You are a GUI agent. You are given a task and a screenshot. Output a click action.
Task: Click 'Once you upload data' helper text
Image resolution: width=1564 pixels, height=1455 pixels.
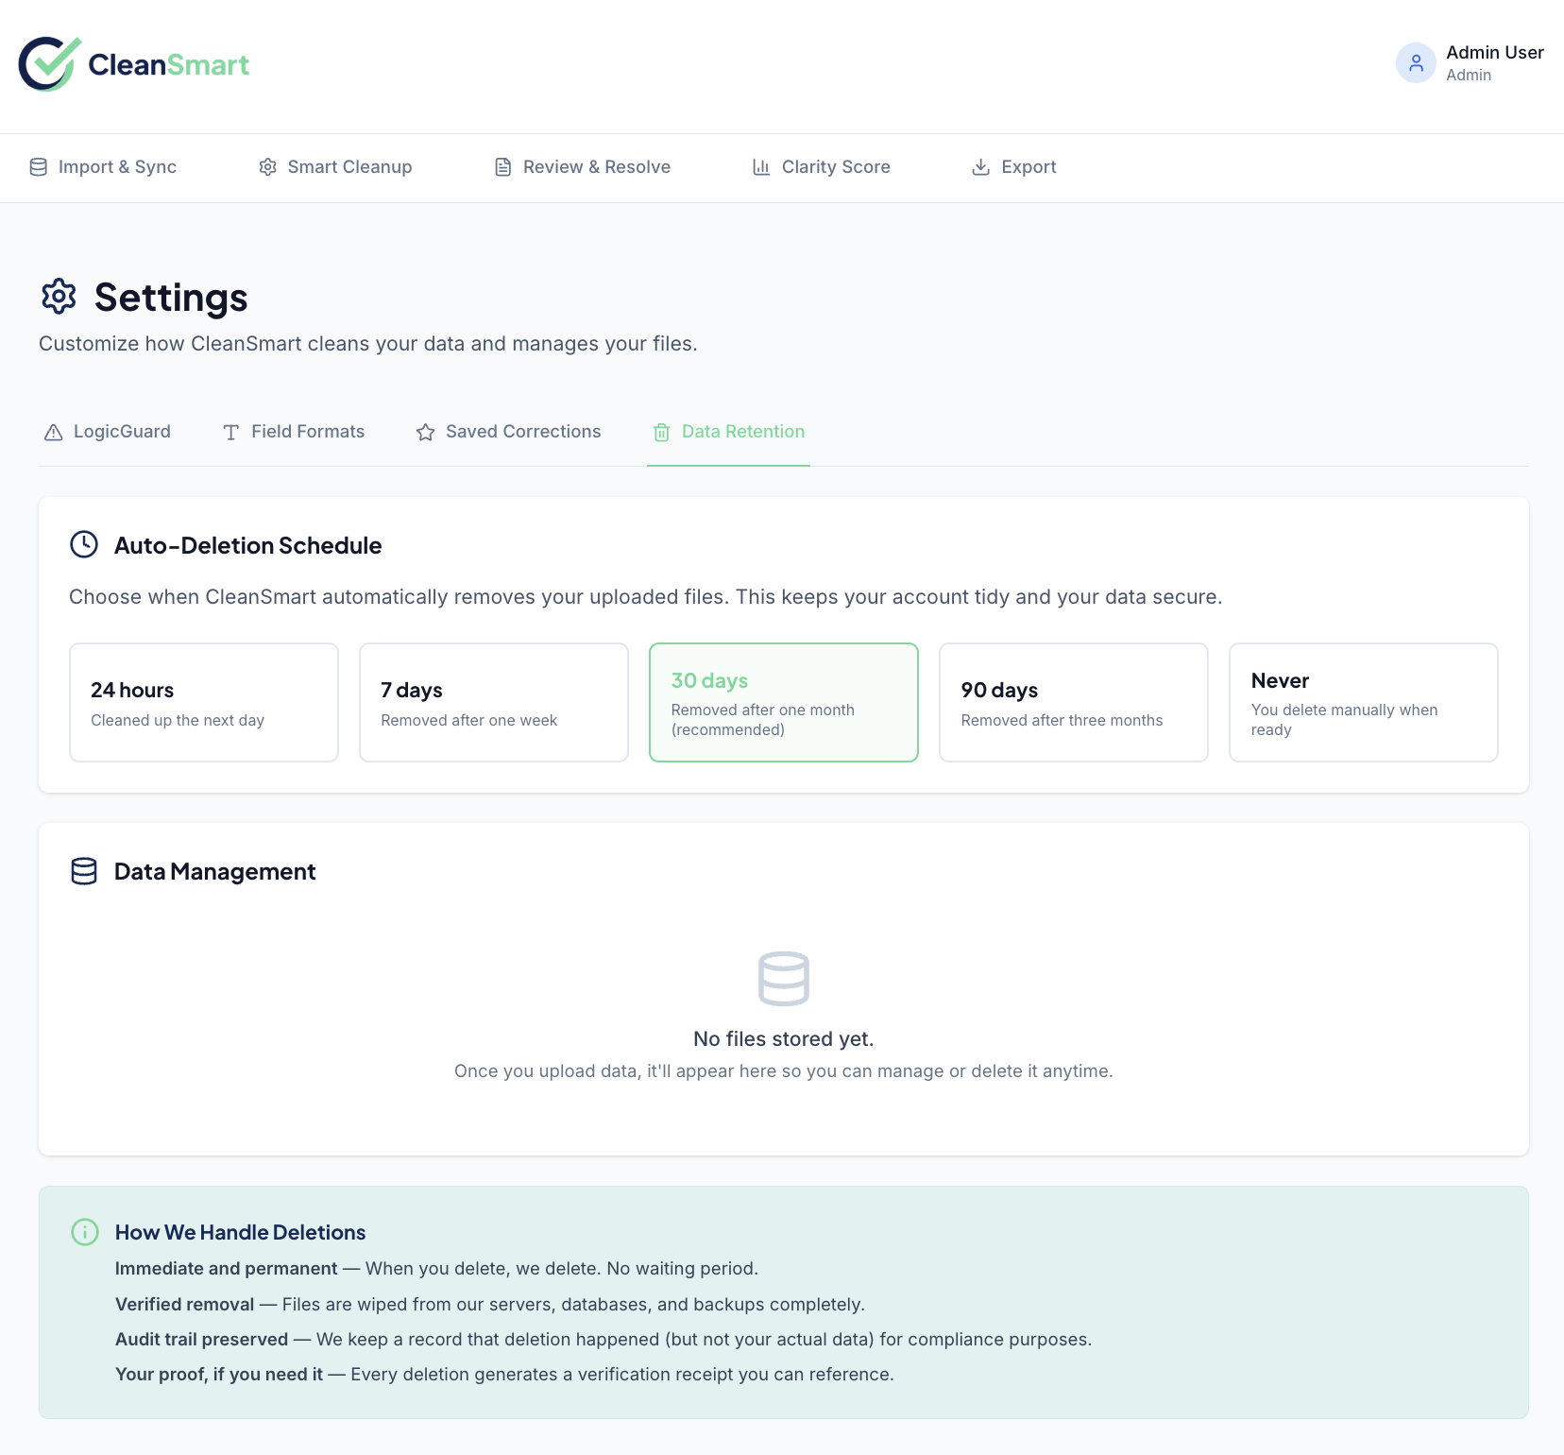coord(784,1070)
